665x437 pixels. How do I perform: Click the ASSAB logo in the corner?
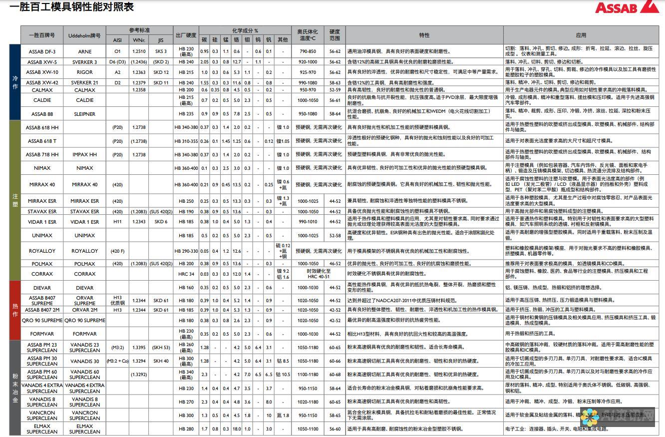[628, 6]
